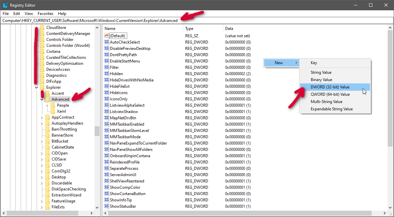This screenshot has height=217, width=394.
Task: Choose Binary Value from the New submenu
Action: 335,80
